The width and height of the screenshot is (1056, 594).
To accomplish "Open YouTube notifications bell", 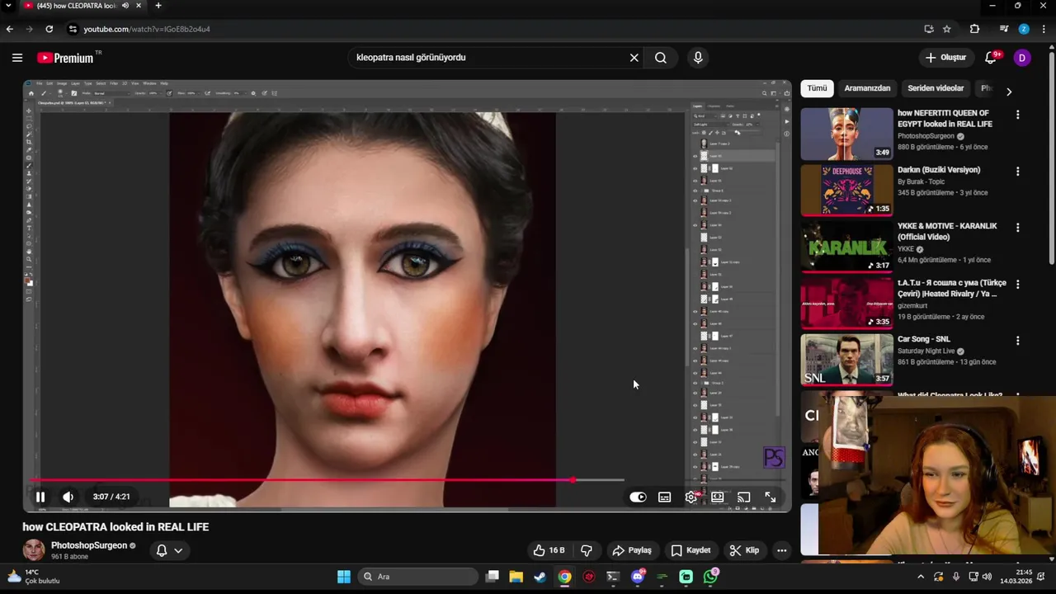I will [991, 58].
